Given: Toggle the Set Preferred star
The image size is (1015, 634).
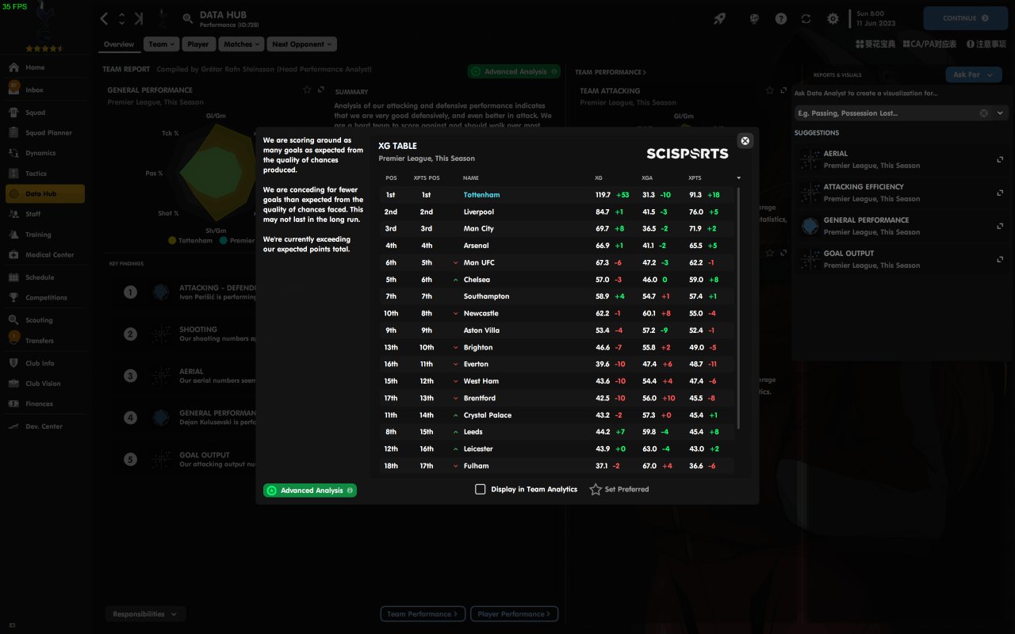Looking at the screenshot, I should pos(596,490).
